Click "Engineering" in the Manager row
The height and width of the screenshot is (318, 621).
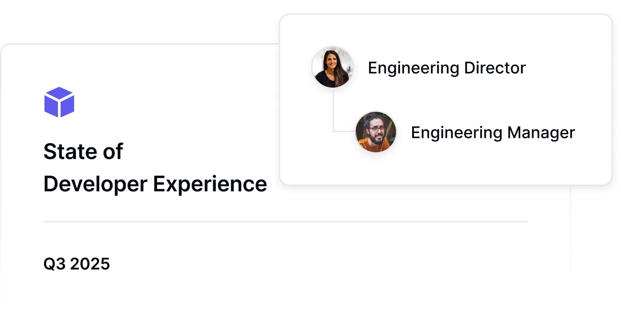[456, 132]
